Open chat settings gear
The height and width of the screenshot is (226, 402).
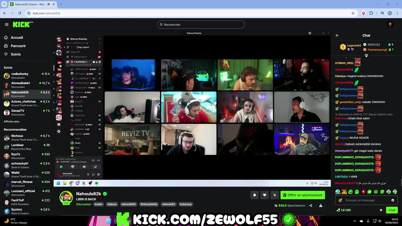381,210
